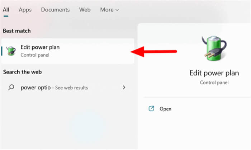Open the Documents tab
This screenshot has height=150, width=251.
pos(55,10)
